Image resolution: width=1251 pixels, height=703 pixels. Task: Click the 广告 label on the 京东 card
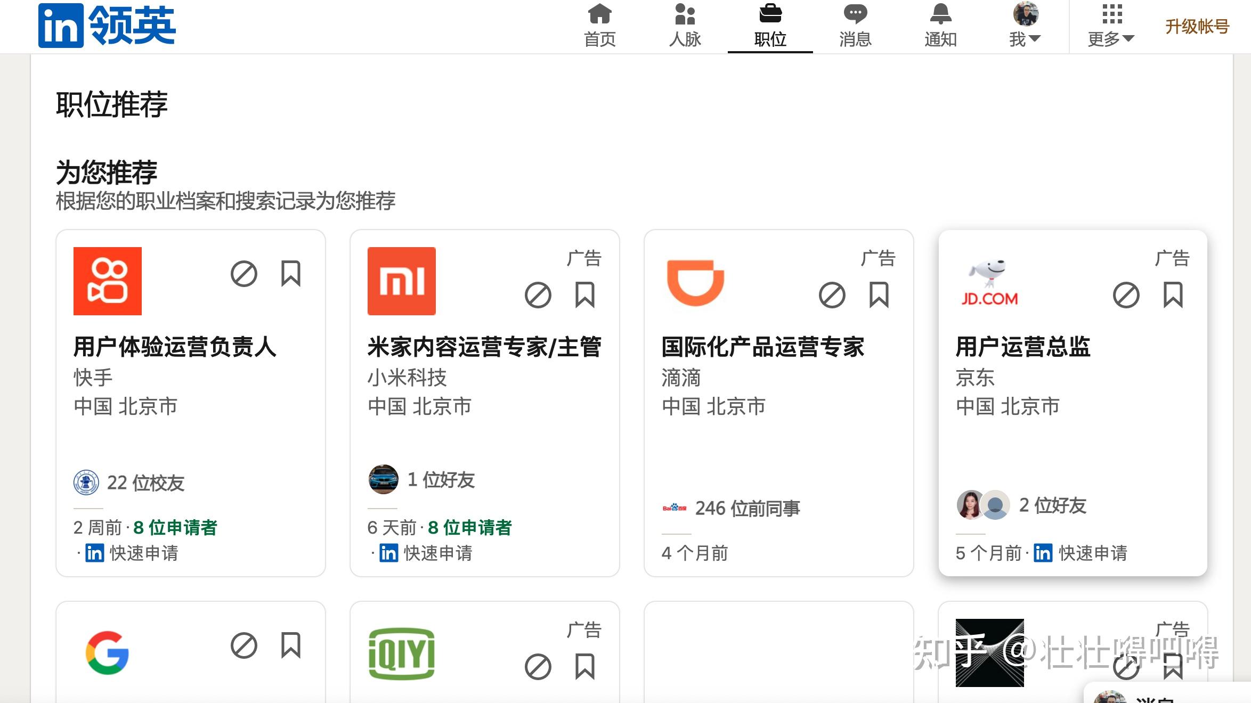click(1173, 258)
